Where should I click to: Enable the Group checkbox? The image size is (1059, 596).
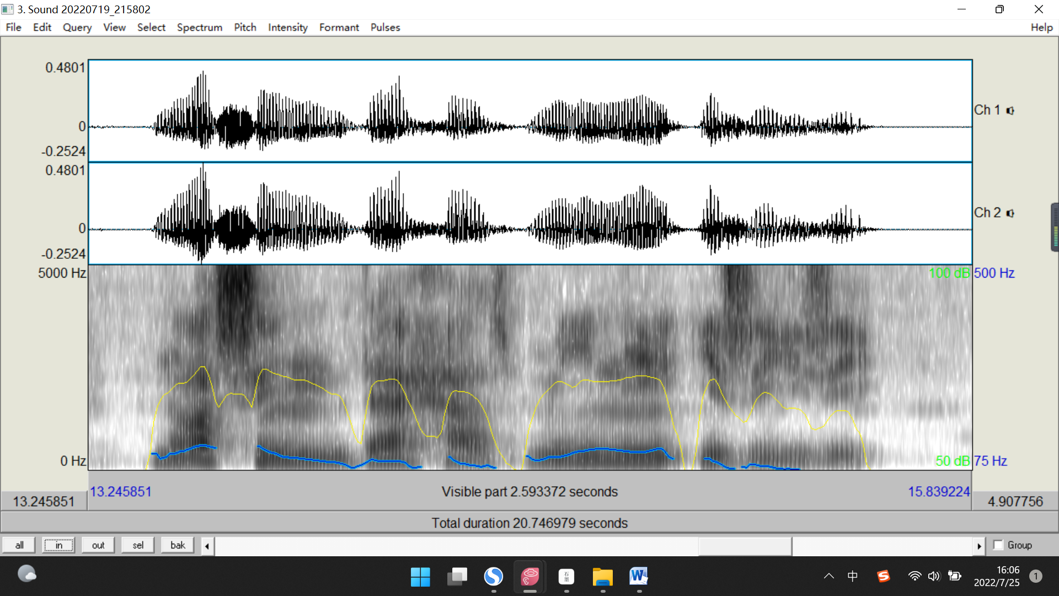point(998,545)
